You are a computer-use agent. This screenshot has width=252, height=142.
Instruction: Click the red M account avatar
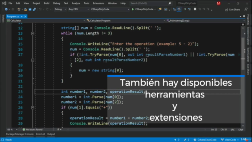219,3
